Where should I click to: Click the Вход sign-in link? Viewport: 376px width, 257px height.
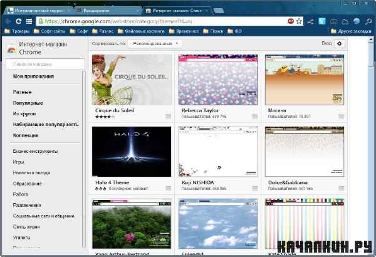pos(326,43)
